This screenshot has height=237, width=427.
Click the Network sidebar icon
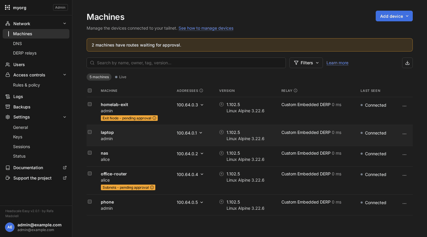pos(7,23)
